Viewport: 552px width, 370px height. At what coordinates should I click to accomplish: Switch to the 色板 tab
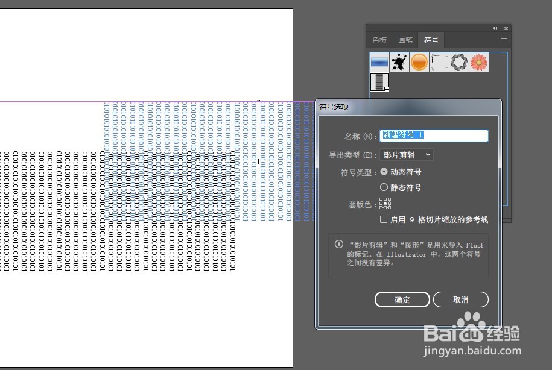[x=379, y=40]
